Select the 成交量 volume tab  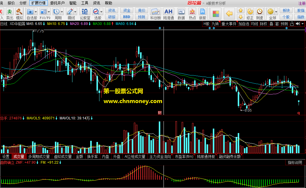[19, 157]
